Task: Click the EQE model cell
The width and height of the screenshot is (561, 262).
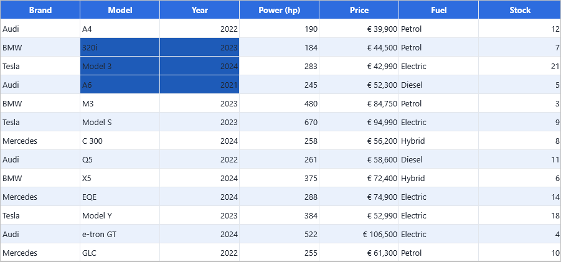Action: pyautogui.click(x=120, y=197)
